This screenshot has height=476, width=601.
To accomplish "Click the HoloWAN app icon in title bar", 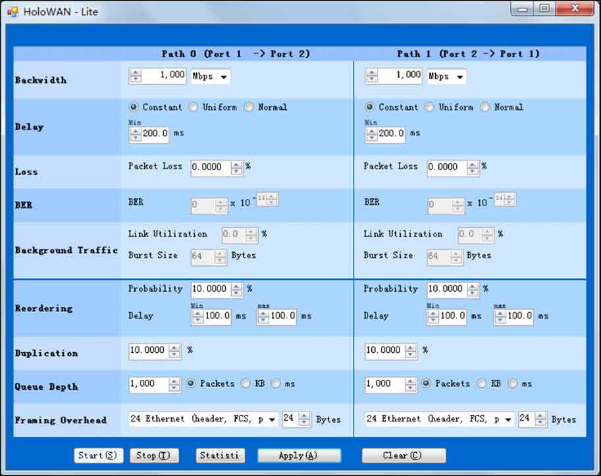I will [x=13, y=12].
